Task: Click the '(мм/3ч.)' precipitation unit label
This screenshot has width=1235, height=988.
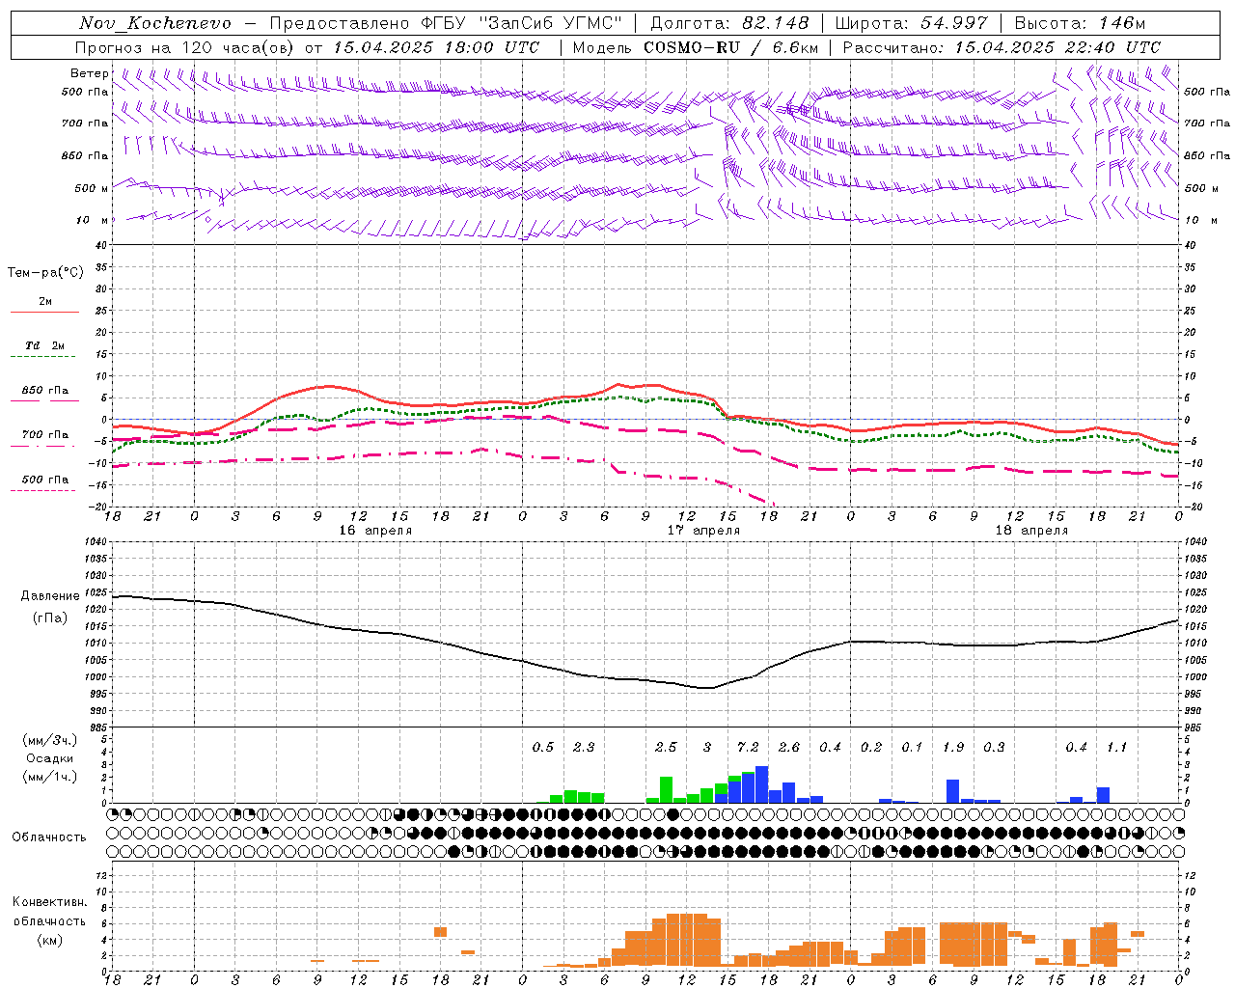Action: [50, 740]
